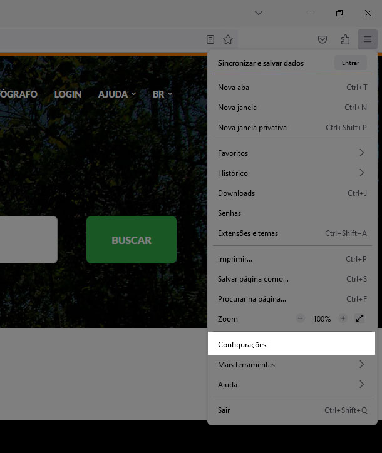
Task: Click the extensions puzzle-piece icon
Action: tap(345, 39)
